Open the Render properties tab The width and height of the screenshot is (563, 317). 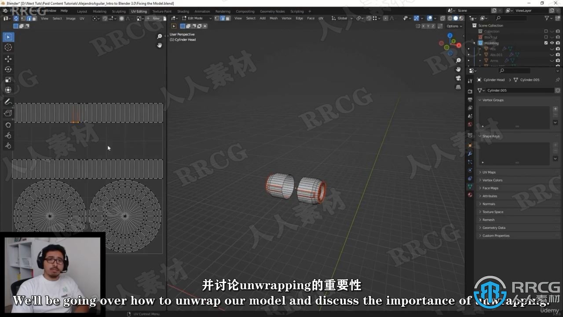[x=470, y=92]
